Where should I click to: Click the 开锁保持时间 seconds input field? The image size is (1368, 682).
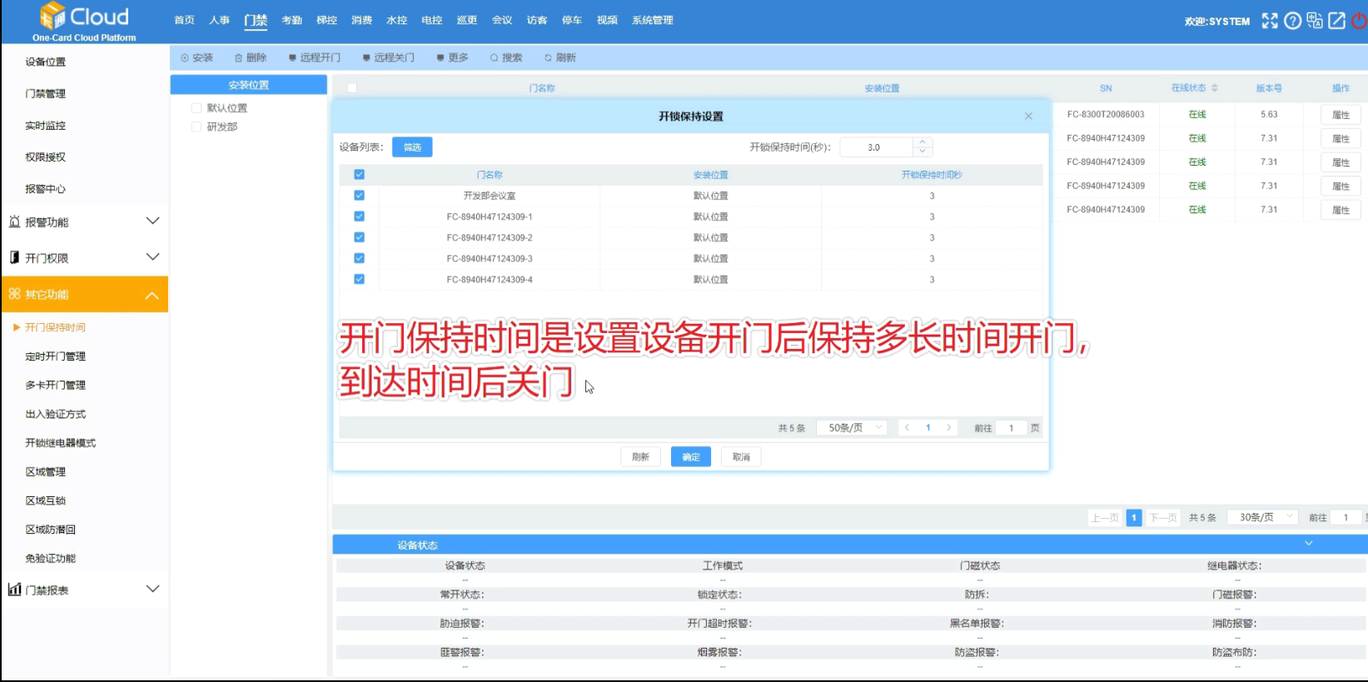878,147
